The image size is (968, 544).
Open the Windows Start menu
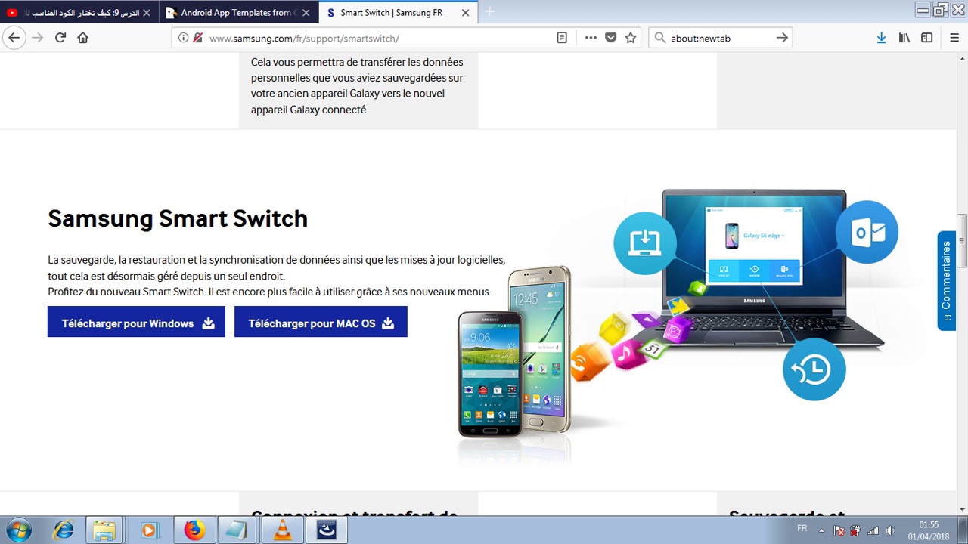pyautogui.click(x=18, y=530)
